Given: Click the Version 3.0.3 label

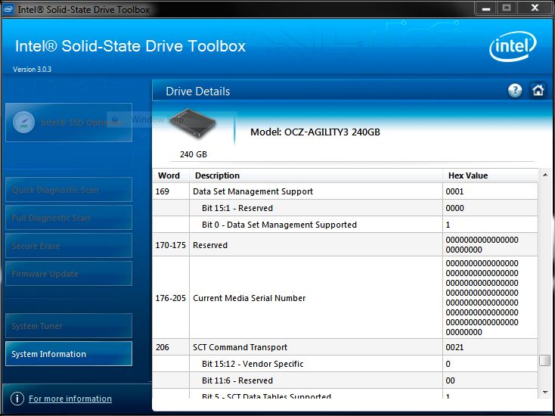Looking at the screenshot, I should [x=32, y=70].
